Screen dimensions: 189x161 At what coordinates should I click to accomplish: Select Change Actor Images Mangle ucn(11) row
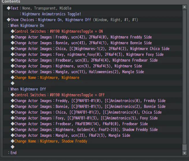coord(93,72)
